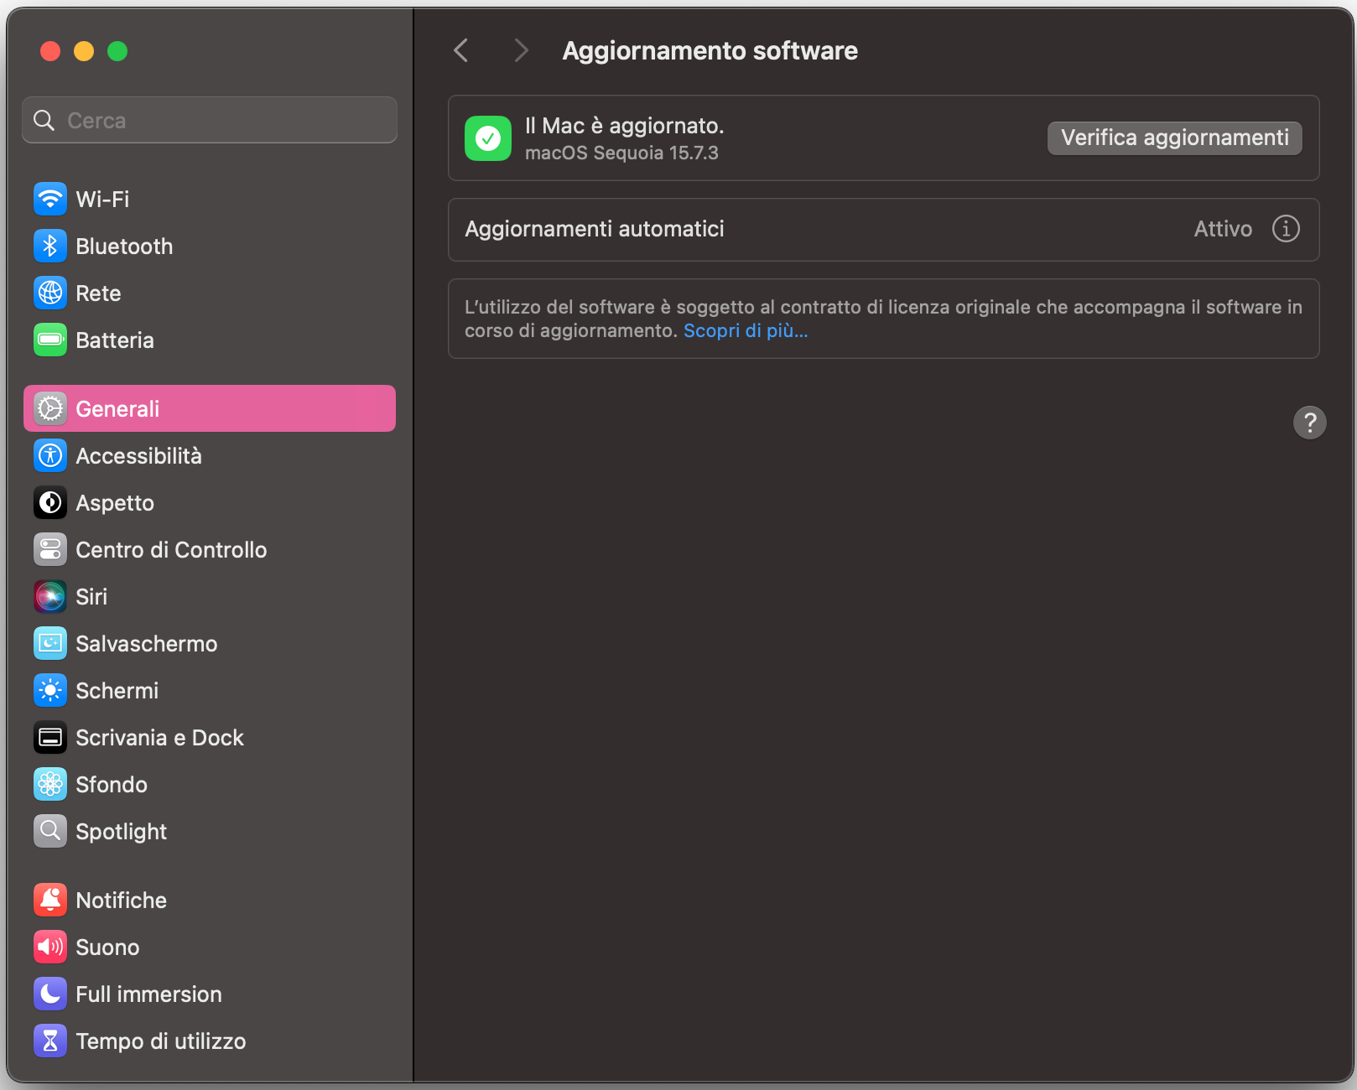
Task: Open Scrivania e Dock settings
Action: 159,737
